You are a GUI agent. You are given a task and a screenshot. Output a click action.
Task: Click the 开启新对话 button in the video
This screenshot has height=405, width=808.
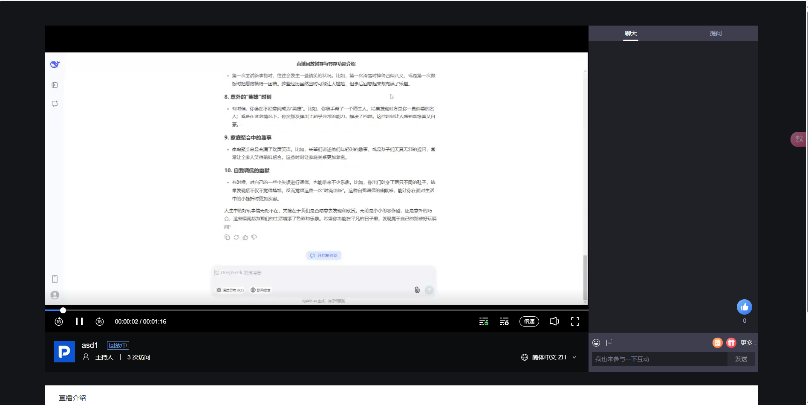[323, 255]
